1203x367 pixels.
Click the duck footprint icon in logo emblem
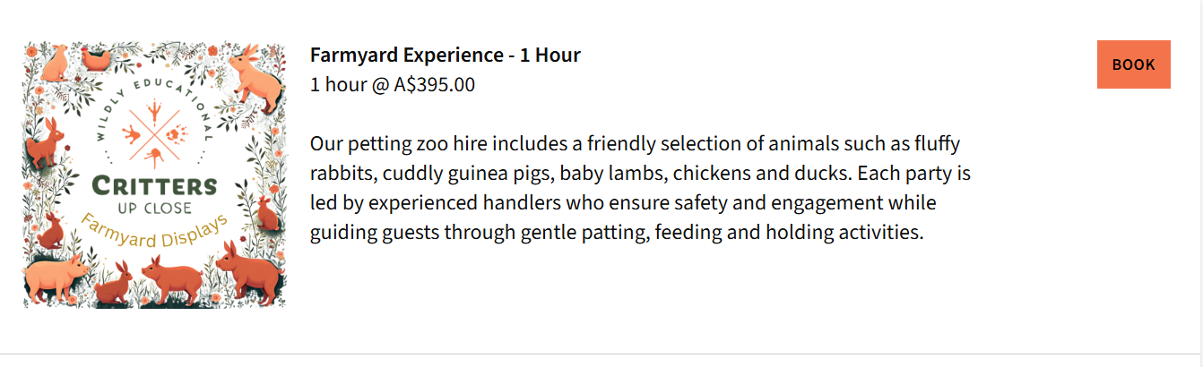point(134,135)
